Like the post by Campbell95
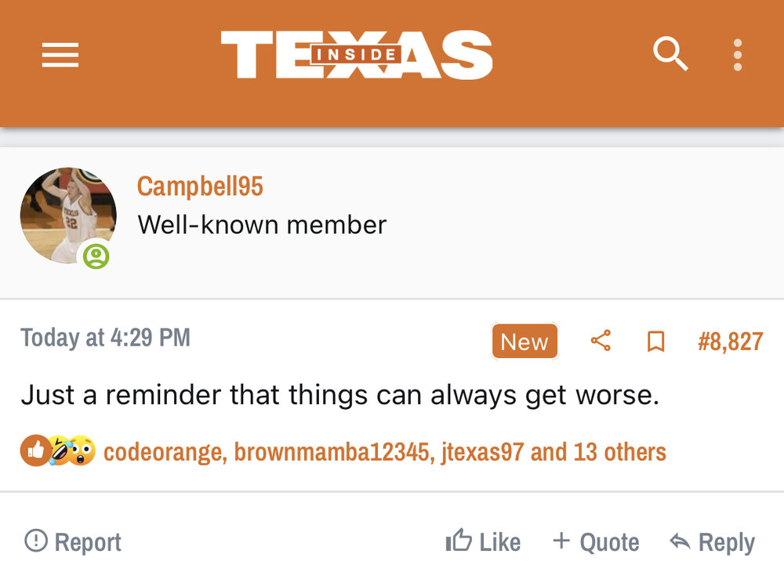Image resolution: width=784 pixels, height=579 pixels. [483, 541]
